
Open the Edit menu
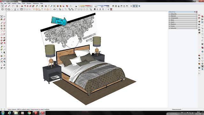pyautogui.click(x=5, y=4)
